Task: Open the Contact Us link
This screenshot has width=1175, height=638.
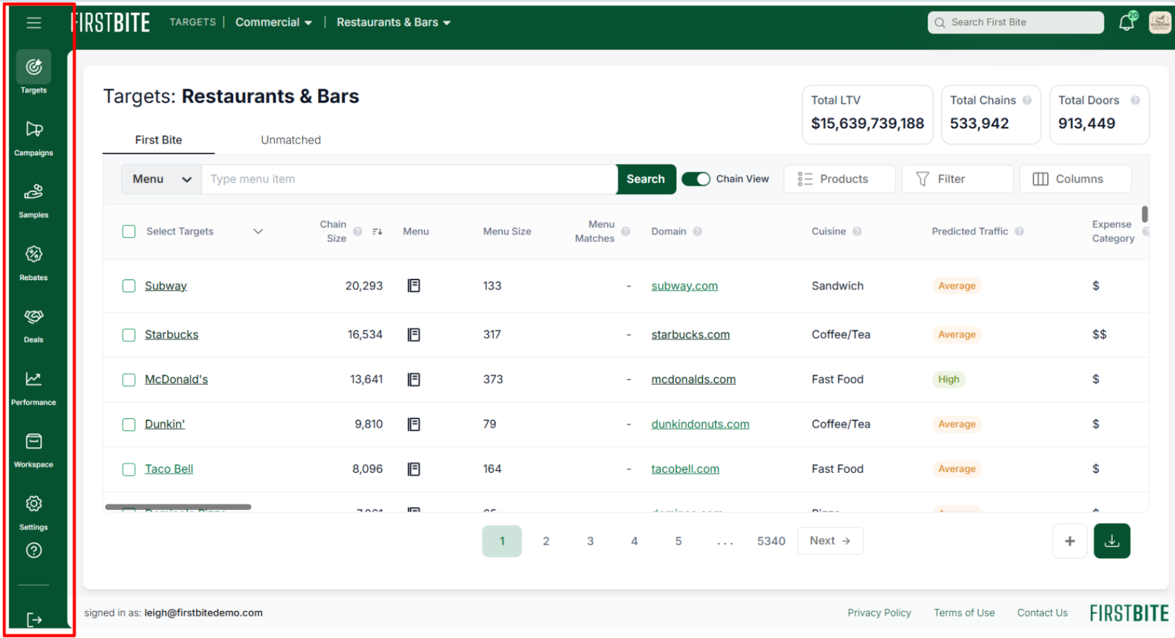Action: (1042, 613)
